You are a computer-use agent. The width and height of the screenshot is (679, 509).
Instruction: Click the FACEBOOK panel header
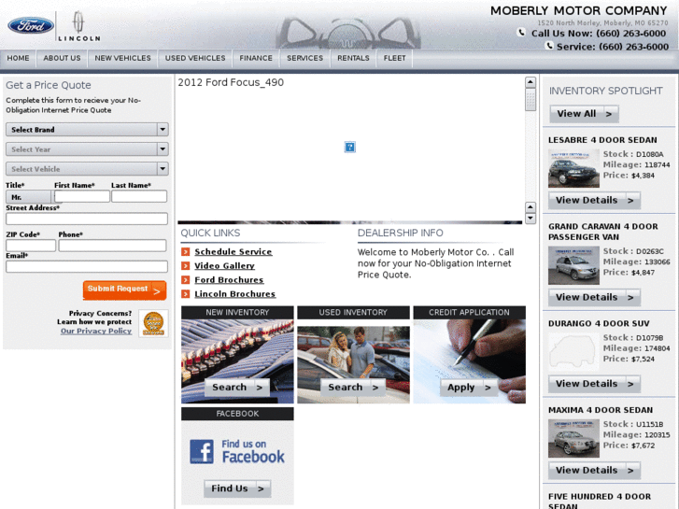point(237,414)
